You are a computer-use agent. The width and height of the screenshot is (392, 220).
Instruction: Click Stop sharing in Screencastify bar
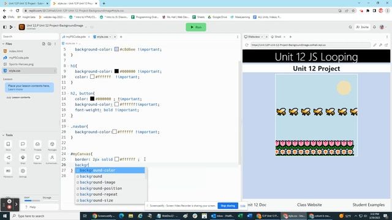228,206
